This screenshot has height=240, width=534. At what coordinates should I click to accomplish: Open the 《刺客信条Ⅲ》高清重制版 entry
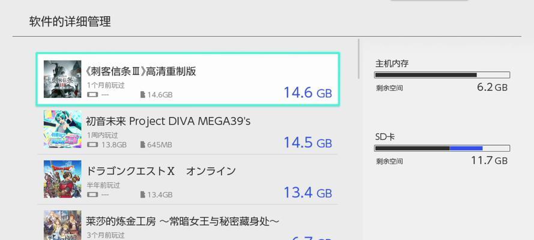pyautogui.click(x=187, y=79)
